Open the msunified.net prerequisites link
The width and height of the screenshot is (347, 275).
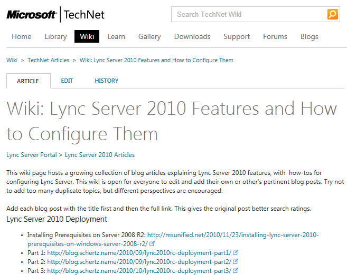coord(232,235)
